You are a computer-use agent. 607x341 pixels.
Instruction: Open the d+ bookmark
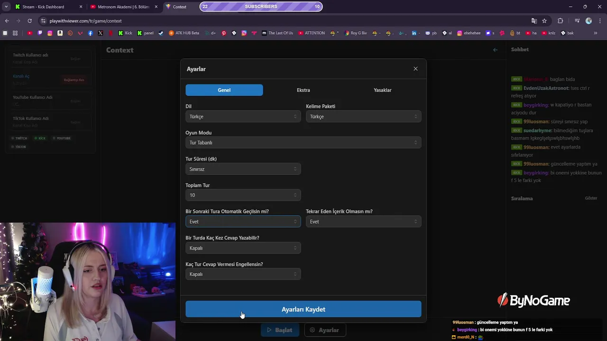point(211,33)
